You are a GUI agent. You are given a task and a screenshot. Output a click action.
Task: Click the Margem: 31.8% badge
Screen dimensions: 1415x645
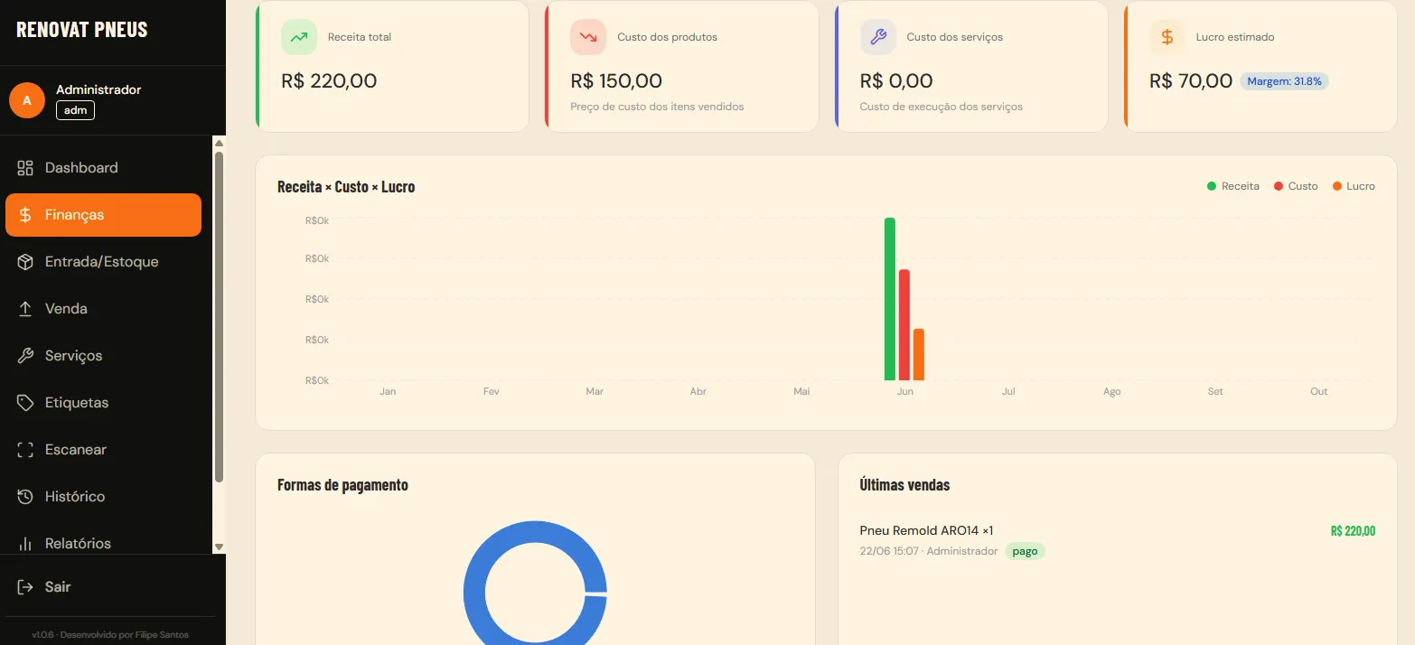click(1284, 81)
